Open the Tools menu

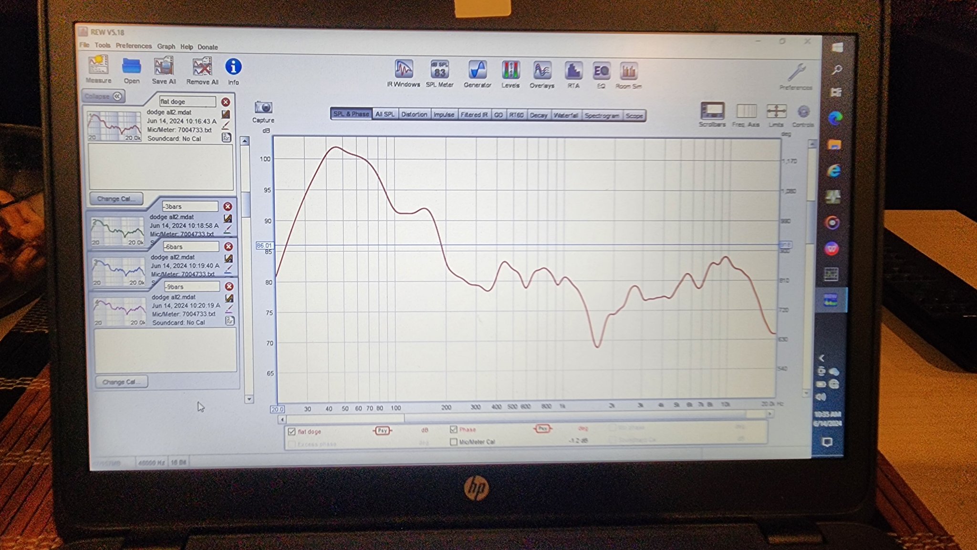pyautogui.click(x=103, y=45)
